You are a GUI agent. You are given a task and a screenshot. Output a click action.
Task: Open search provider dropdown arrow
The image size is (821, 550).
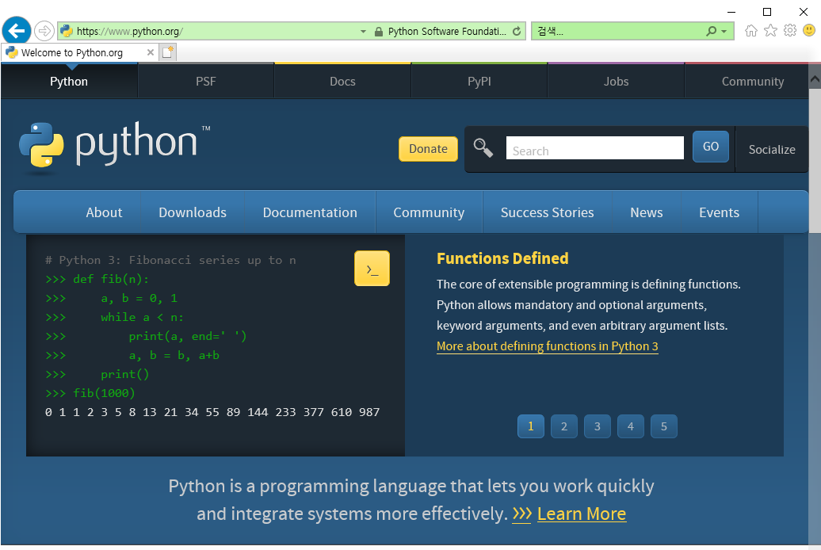click(724, 32)
